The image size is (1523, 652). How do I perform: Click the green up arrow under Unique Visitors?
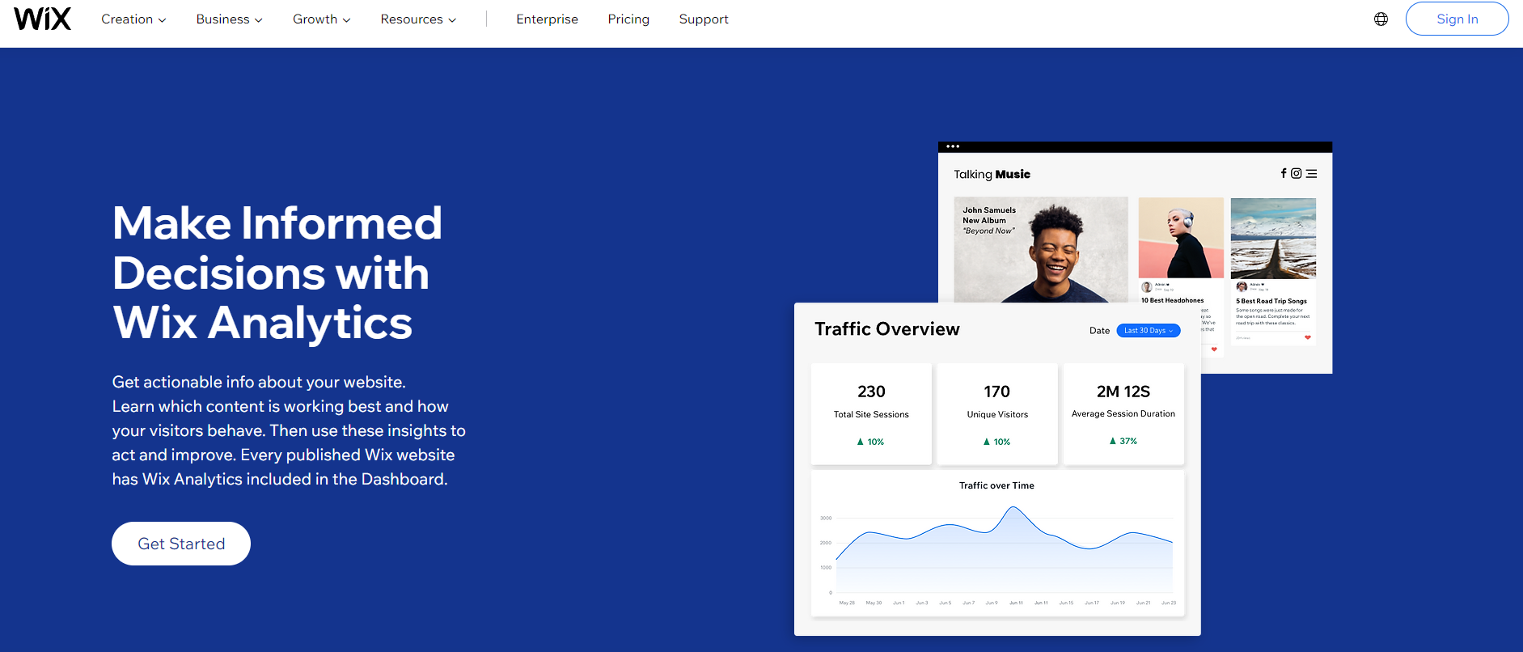(x=986, y=442)
